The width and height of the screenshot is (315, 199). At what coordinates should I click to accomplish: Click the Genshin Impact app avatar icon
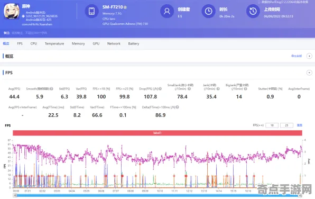pos(12,11)
